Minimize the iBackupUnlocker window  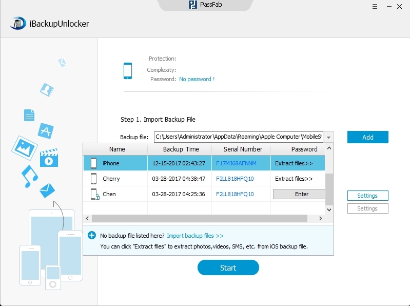pyautogui.click(x=389, y=7)
